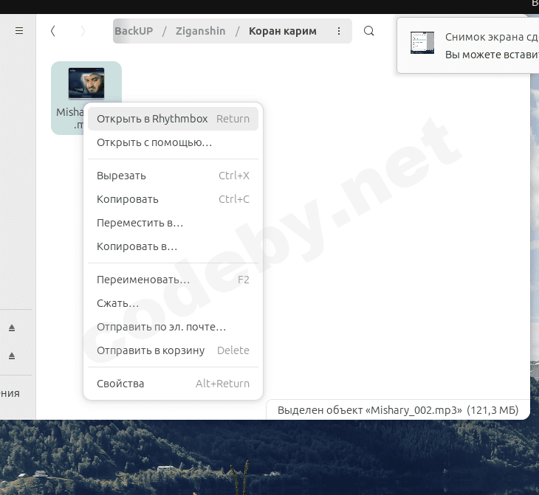Select Вырезать from context menu
Screen dimensions: 539x495
[x=173, y=176]
